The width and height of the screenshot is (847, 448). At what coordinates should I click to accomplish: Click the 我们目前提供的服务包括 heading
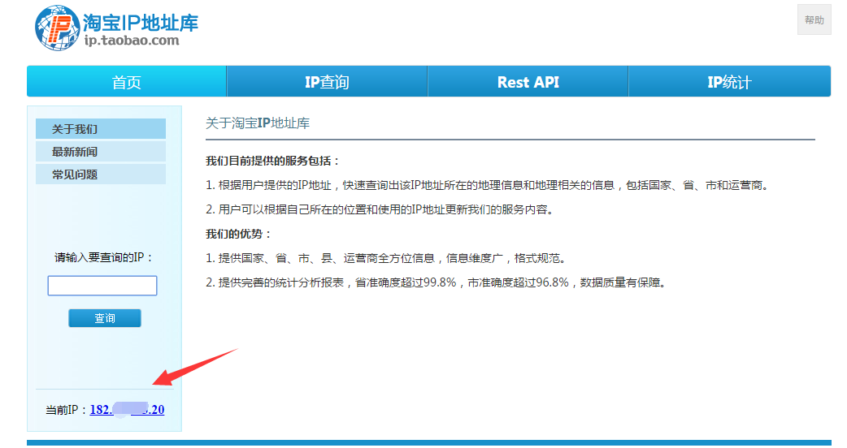[273, 161]
